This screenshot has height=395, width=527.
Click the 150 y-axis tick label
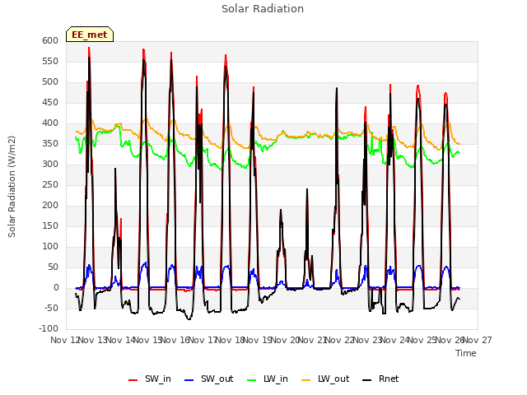click(x=50, y=225)
